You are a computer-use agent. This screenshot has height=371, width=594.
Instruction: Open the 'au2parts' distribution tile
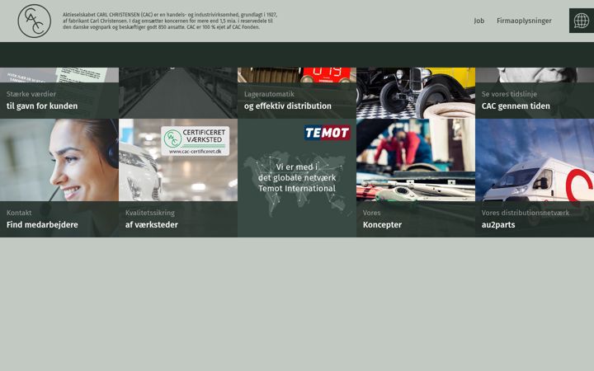[x=535, y=219]
